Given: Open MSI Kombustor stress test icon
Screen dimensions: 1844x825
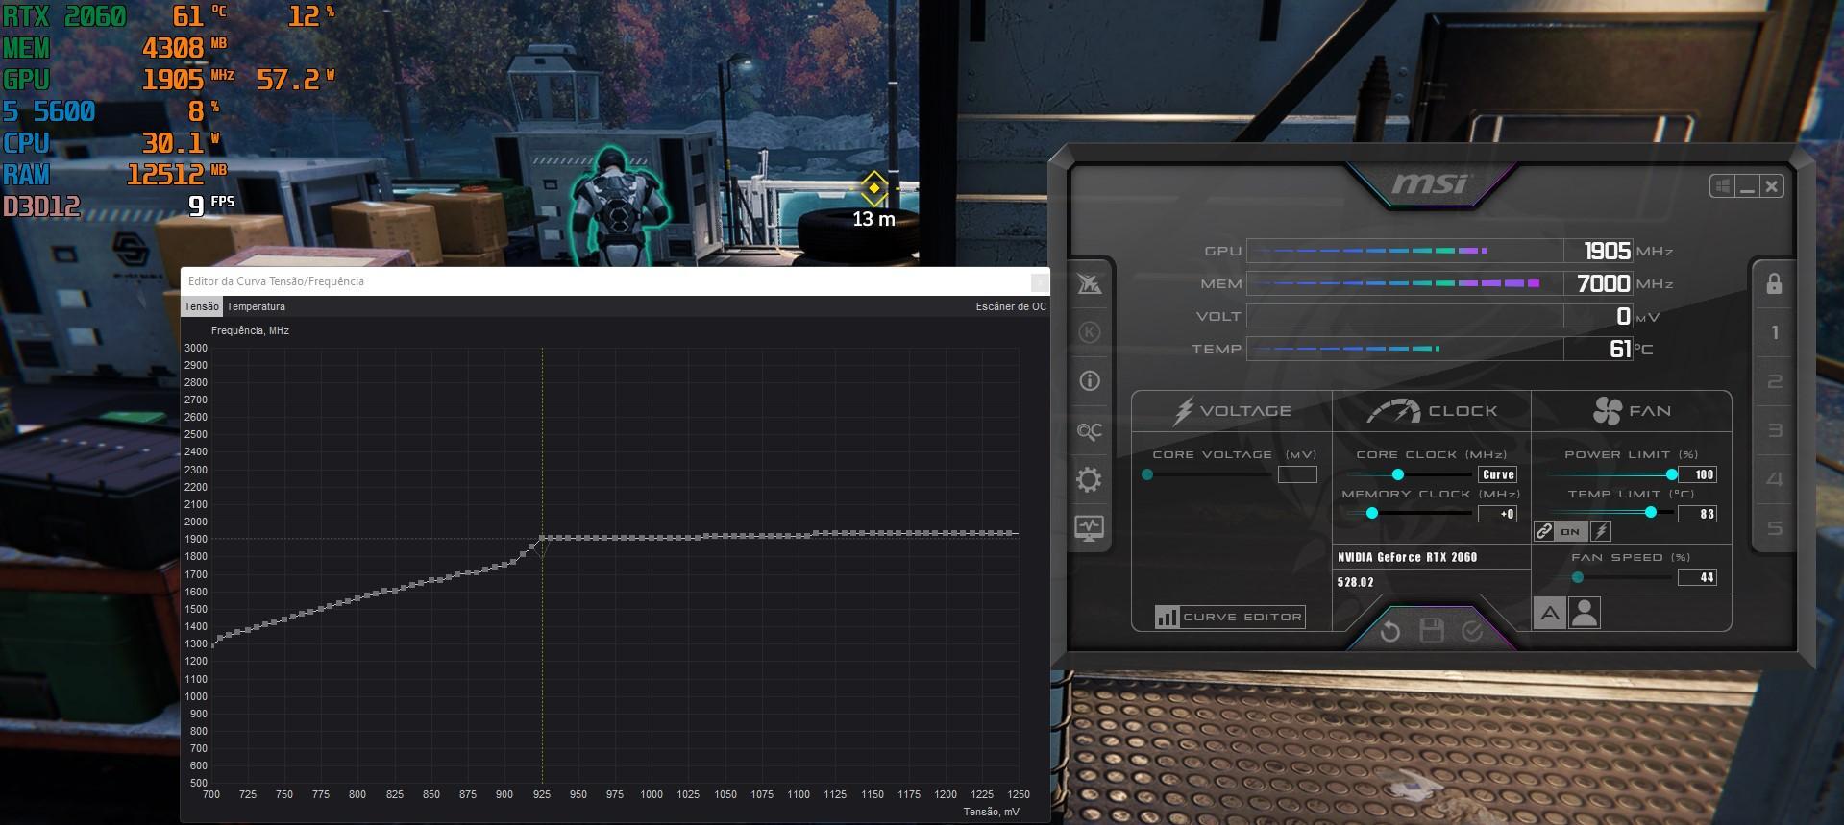Looking at the screenshot, I should [x=1089, y=332].
